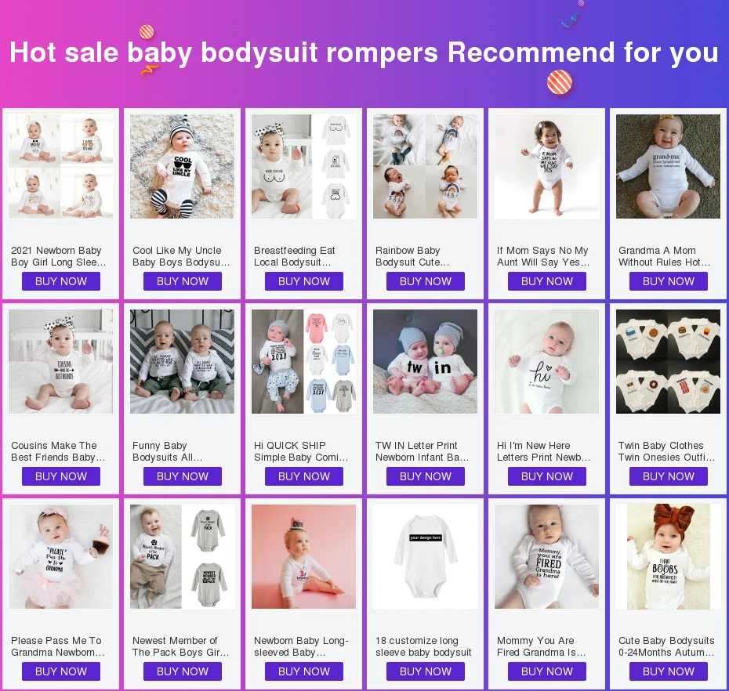Click the Hot sale baby bodysuit rompers banner

point(364,52)
